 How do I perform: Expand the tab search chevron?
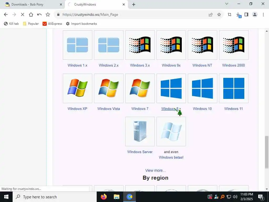coord(227,4)
